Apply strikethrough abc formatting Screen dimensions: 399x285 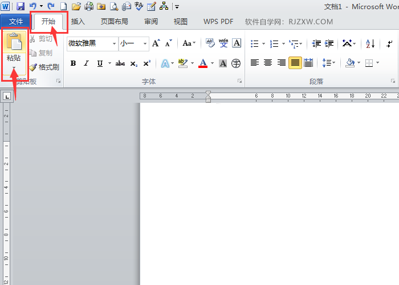pyautogui.click(x=120, y=63)
